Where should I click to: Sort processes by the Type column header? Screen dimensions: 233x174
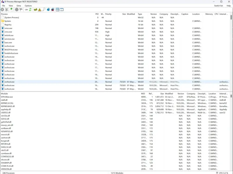(x=140, y=14)
